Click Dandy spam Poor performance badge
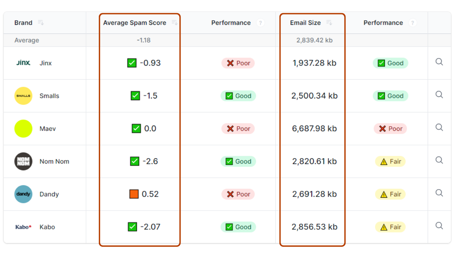This screenshot has height=256, width=455. [x=238, y=194]
